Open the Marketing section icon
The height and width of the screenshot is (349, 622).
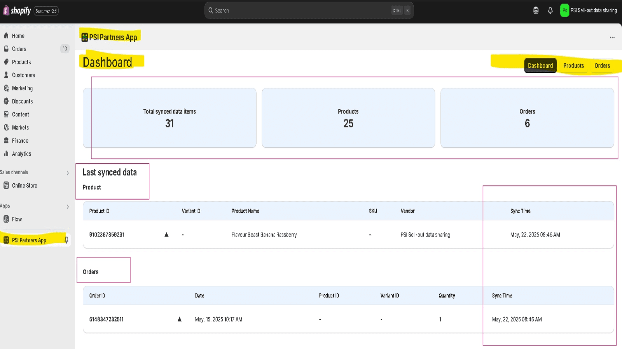click(x=7, y=88)
